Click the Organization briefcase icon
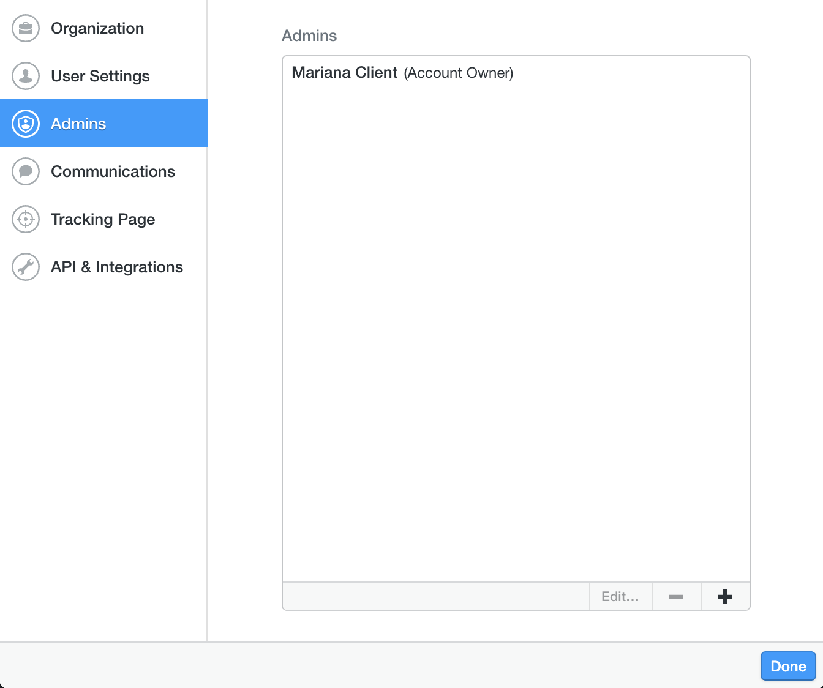 pos(26,28)
